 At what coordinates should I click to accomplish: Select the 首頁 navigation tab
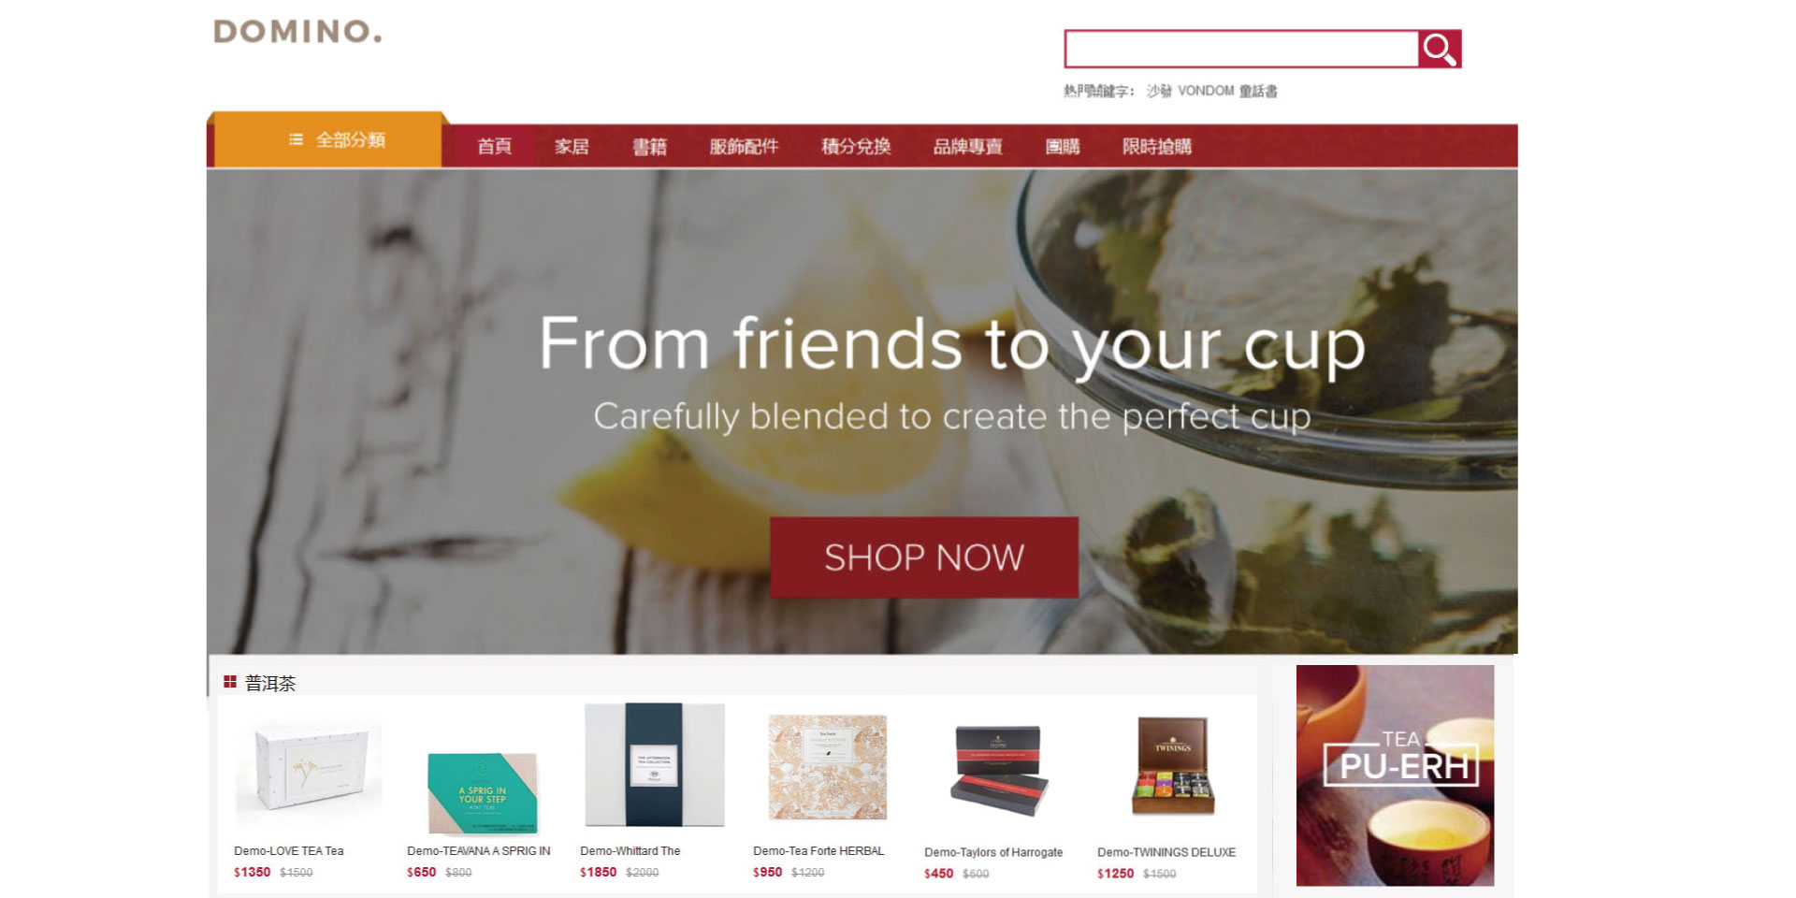coord(494,146)
